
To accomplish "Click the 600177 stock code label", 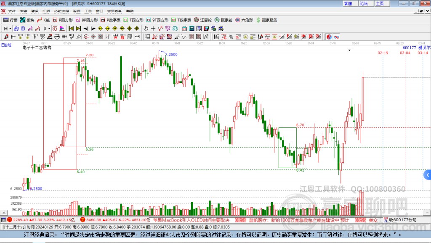I will click(x=409, y=48).
